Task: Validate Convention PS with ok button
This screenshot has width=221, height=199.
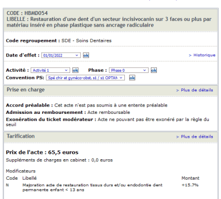Action: coord(132,78)
